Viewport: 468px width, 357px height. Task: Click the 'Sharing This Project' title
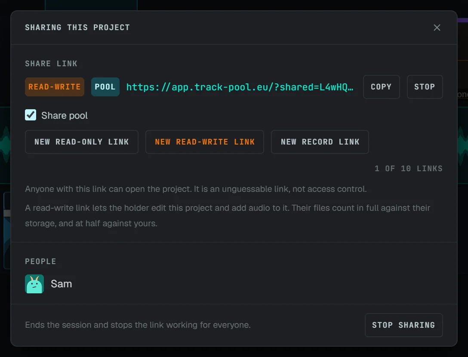[x=77, y=28]
